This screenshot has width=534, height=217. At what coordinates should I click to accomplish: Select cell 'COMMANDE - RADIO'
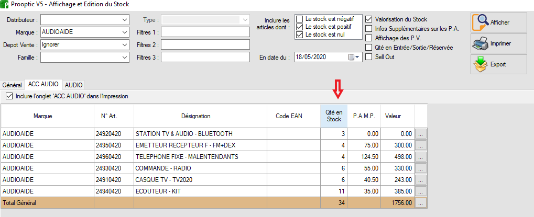point(201,168)
